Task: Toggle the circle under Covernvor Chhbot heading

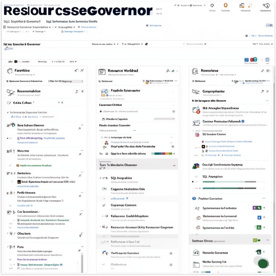Action: tap(174, 111)
